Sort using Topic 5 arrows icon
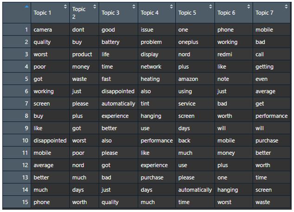The height and width of the screenshot is (212, 294). (211, 6)
